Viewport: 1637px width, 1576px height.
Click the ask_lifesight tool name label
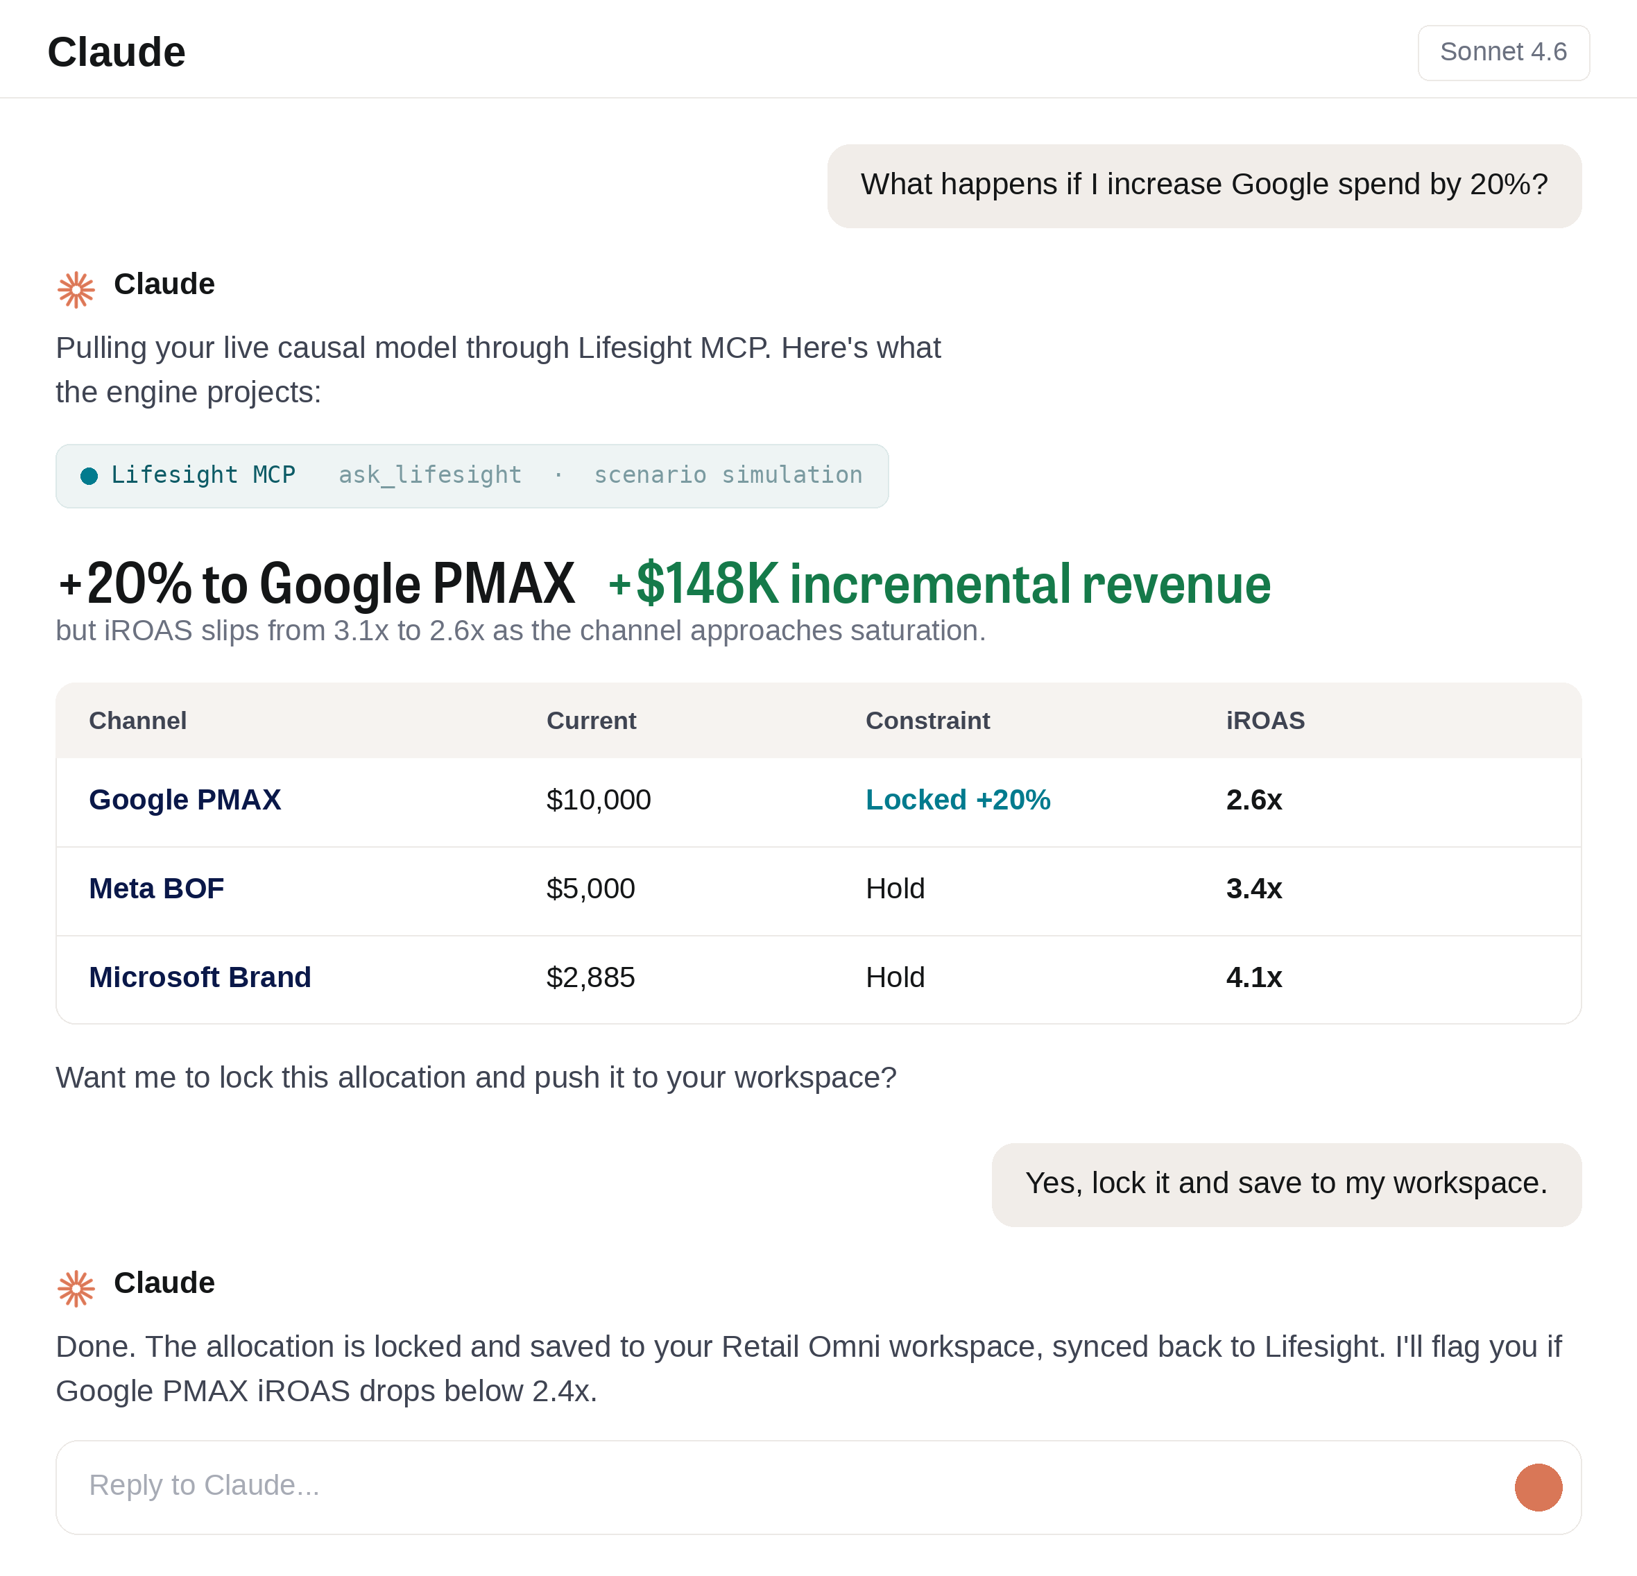[429, 475]
